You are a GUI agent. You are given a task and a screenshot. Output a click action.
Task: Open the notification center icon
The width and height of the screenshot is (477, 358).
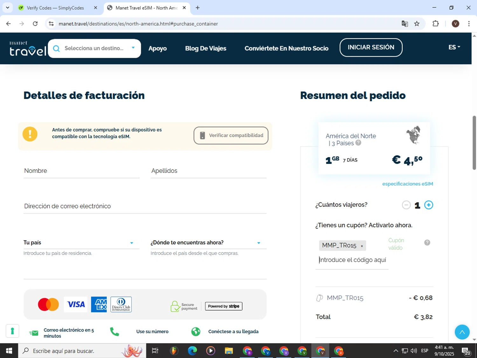(467, 351)
